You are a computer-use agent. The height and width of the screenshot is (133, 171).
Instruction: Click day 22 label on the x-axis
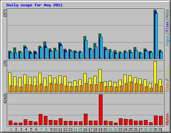(115, 129)
